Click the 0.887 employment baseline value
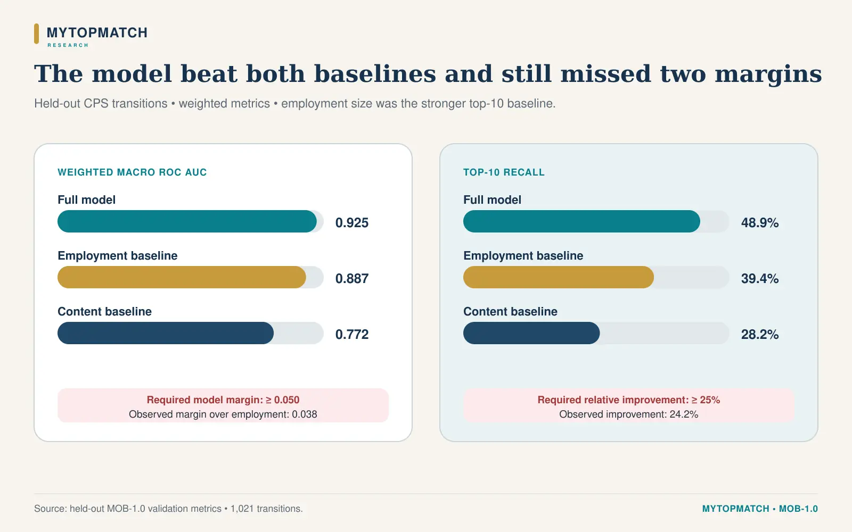The height and width of the screenshot is (532, 852). click(x=352, y=279)
